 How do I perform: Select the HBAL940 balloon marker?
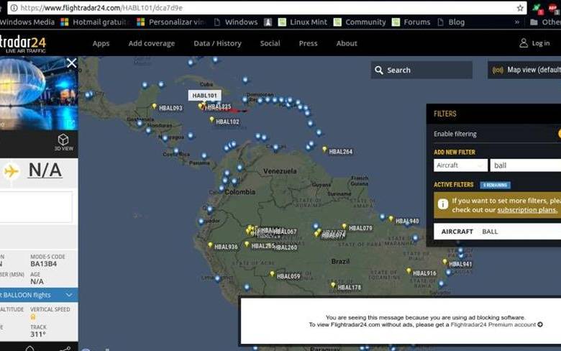pyautogui.click(x=391, y=219)
